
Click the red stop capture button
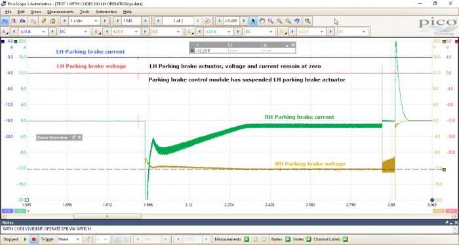pyautogui.click(x=33, y=239)
